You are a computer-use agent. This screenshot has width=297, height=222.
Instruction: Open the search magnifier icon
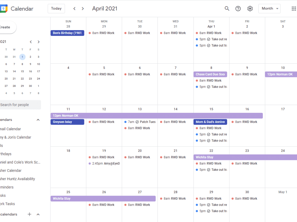click(x=227, y=9)
